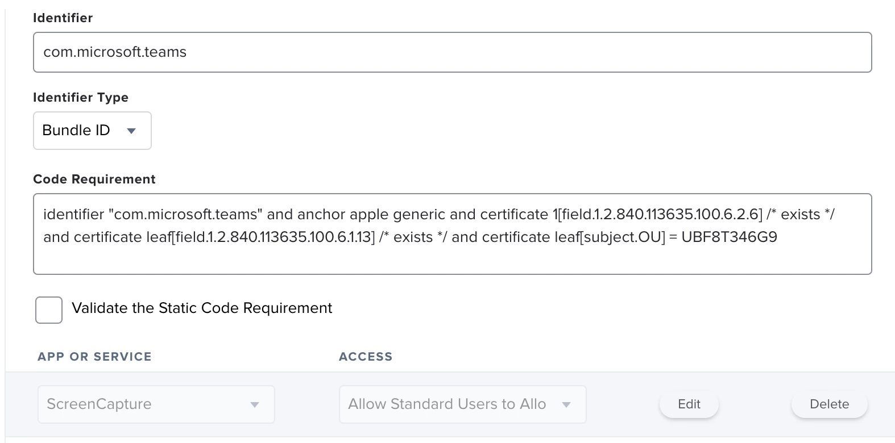895x443 pixels.
Task: Delete the ScreenCapture row
Action: (829, 404)
